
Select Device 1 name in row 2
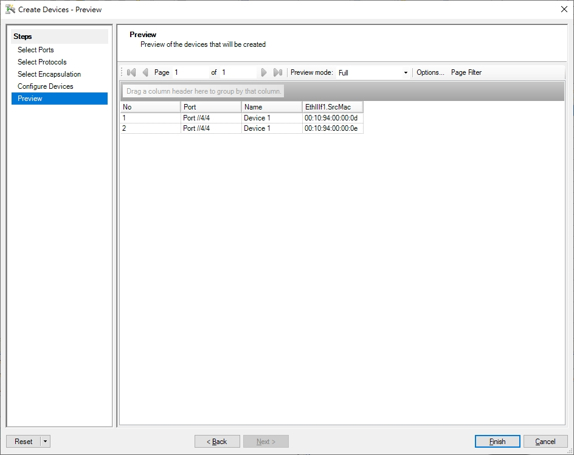[272, 128]
